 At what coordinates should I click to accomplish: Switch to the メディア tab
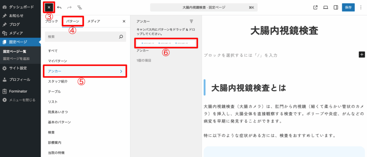pos(94,21)
